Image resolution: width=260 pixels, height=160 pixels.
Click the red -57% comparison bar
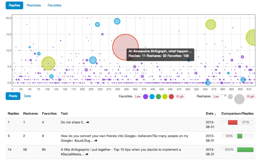click(233, 122)
